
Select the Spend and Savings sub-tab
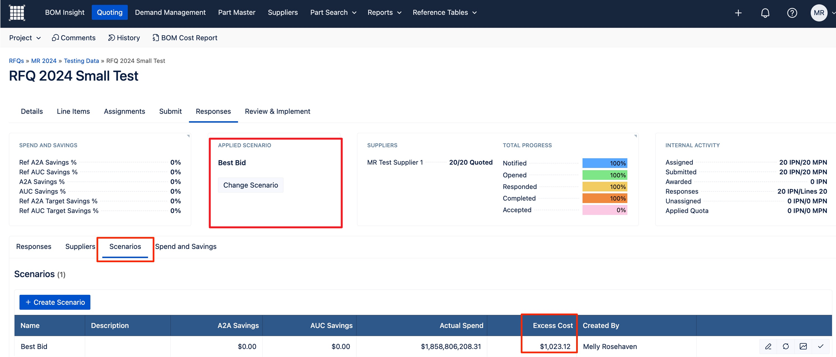pyautogui.click(x=186, y=246)
